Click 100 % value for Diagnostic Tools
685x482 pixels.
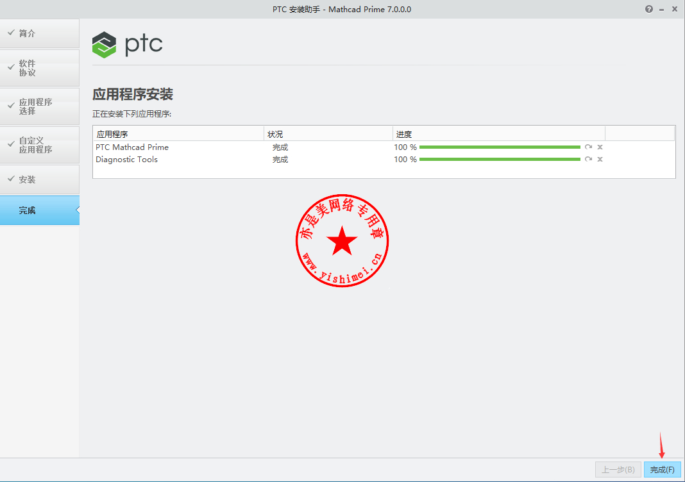pyautogui.click(x=405, y=160)
